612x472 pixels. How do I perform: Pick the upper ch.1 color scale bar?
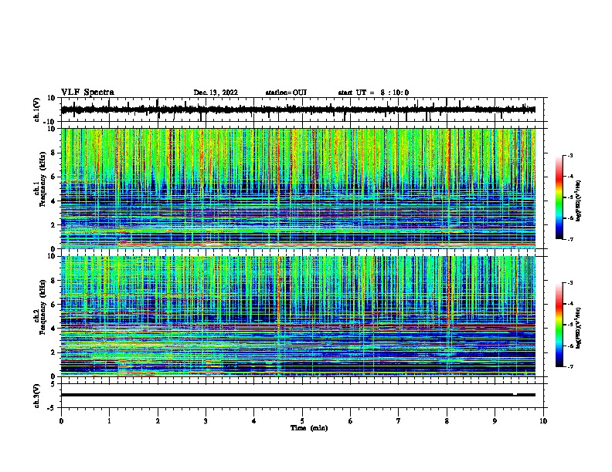pos(559,197)
